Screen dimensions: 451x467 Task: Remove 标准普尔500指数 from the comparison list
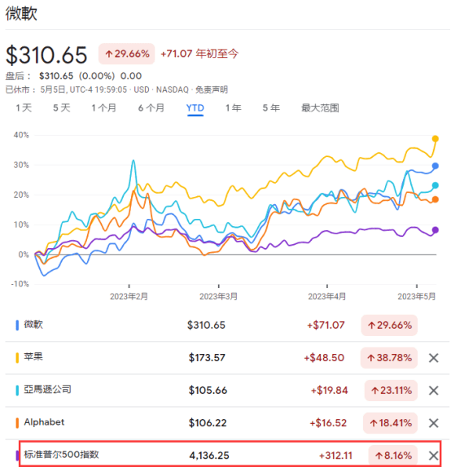click(433, 456)
